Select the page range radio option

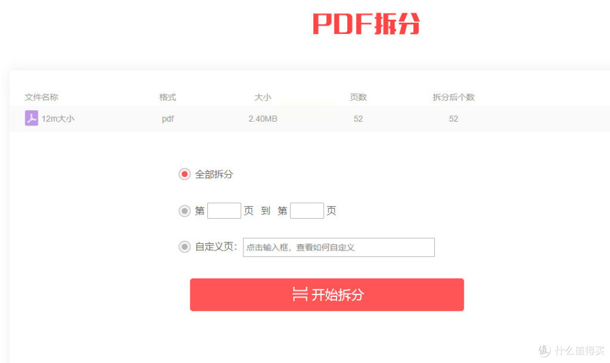(184, 211)
